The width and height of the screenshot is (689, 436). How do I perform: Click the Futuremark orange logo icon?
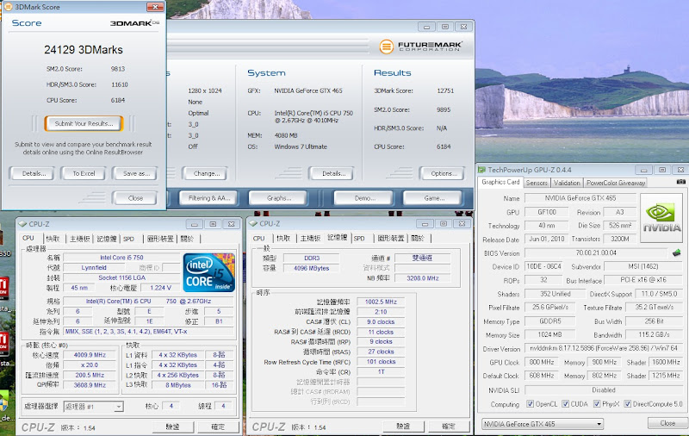click(x=386, y=47)
